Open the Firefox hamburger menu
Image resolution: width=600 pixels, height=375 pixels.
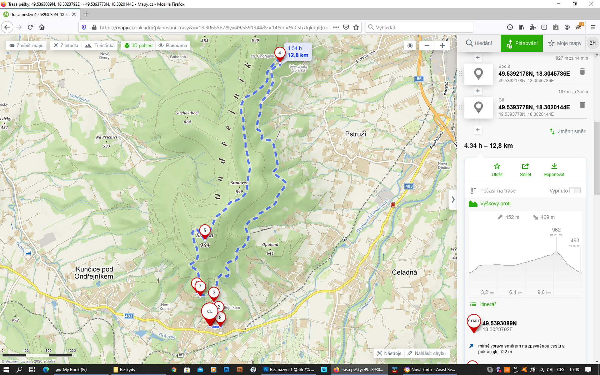click(593, 27)
